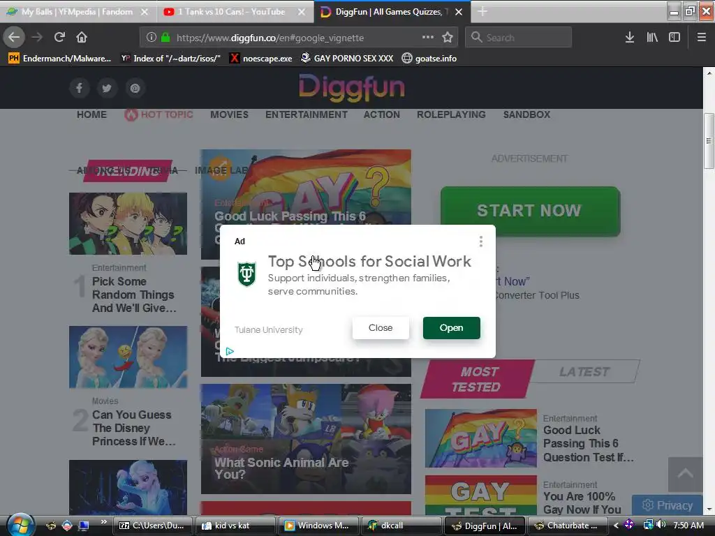Go back with the browser back arrow
Screen dimensions: 715x536
click(x=14, y=37)
